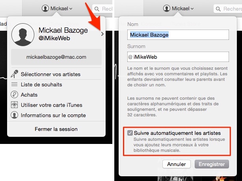The image size is (242, 181).
Task: Click the account silhouette icon beside Informations sur le compte
Action: coord(14,115)
